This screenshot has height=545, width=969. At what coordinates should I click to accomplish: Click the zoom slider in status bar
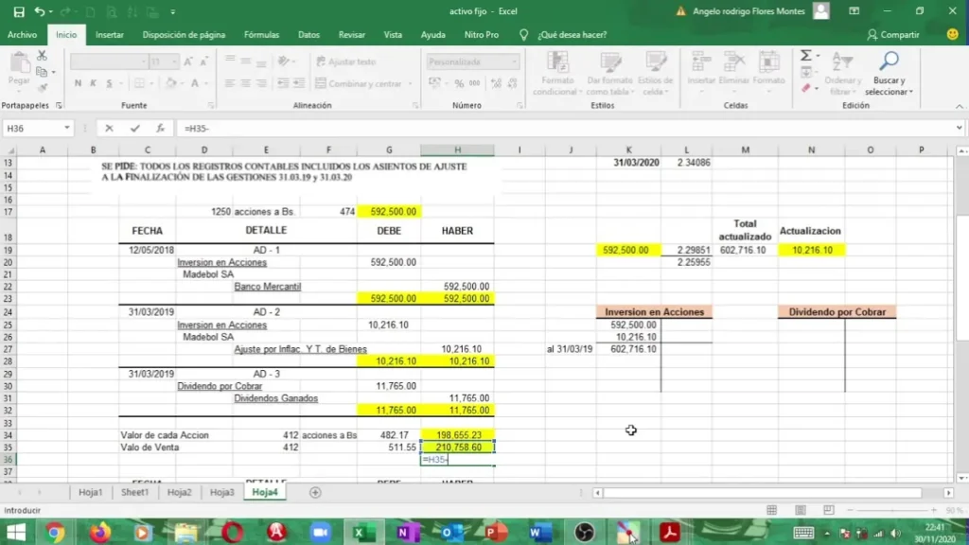891,510
